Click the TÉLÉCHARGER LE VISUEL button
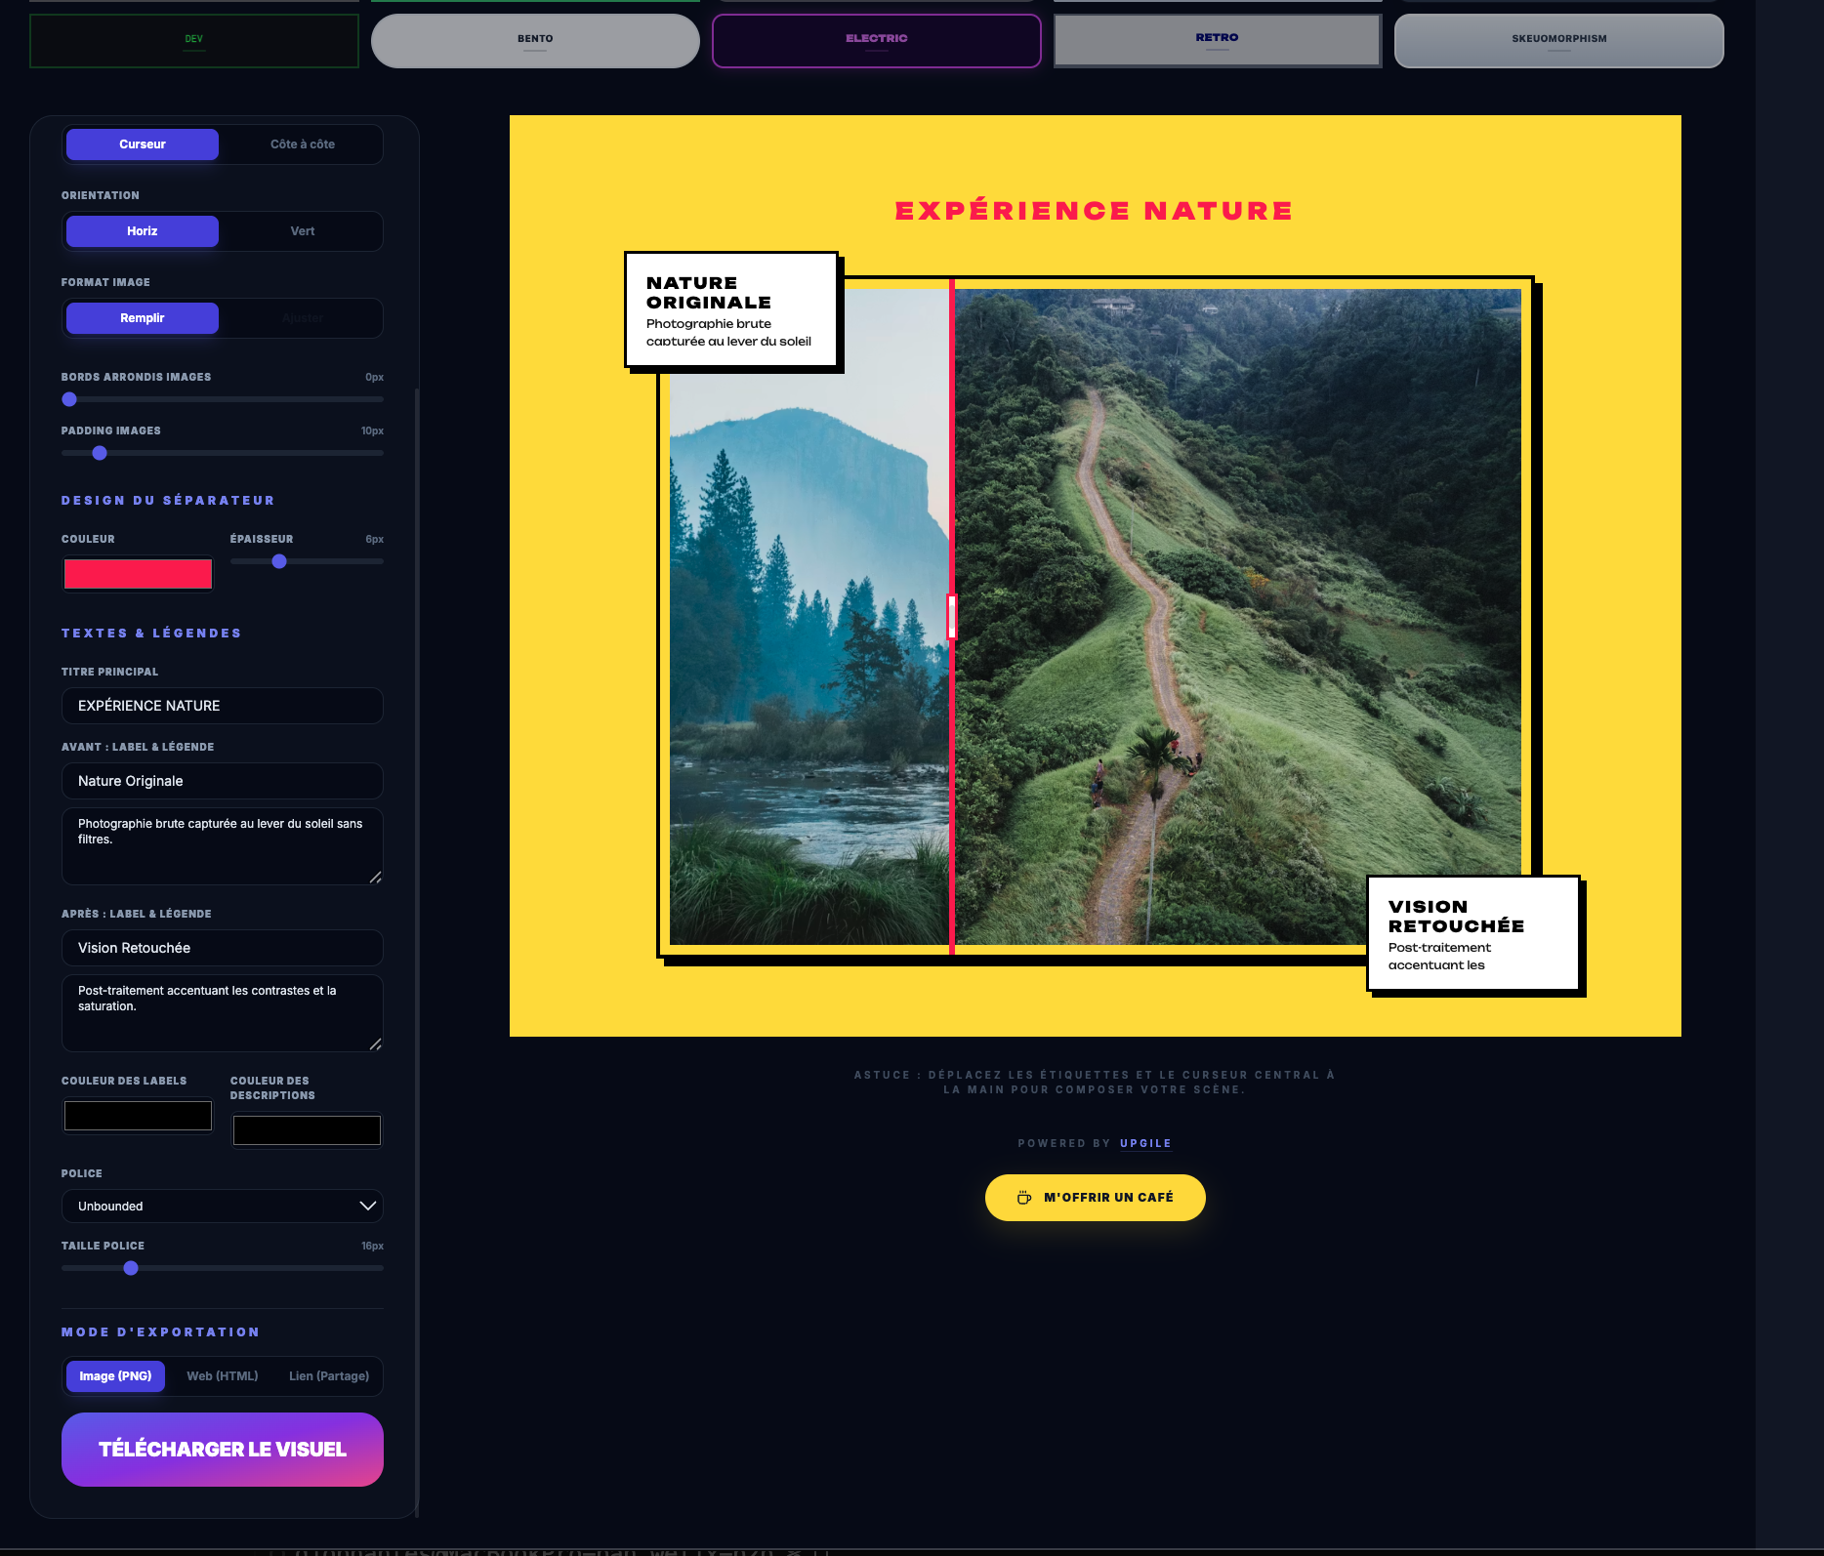Screen dimensions: 1824x1556 click(x=222, y=1450)
